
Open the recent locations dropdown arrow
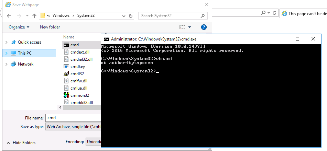click(x=27, y=16)
